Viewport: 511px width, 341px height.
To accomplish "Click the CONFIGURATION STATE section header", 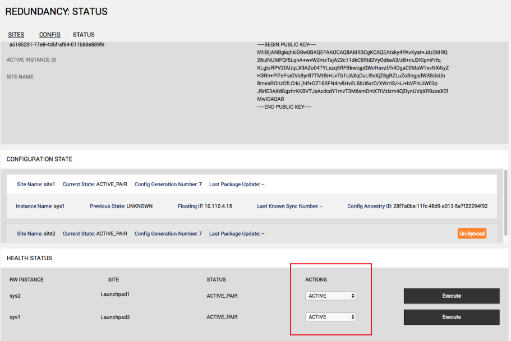I will tap(39, 159).
